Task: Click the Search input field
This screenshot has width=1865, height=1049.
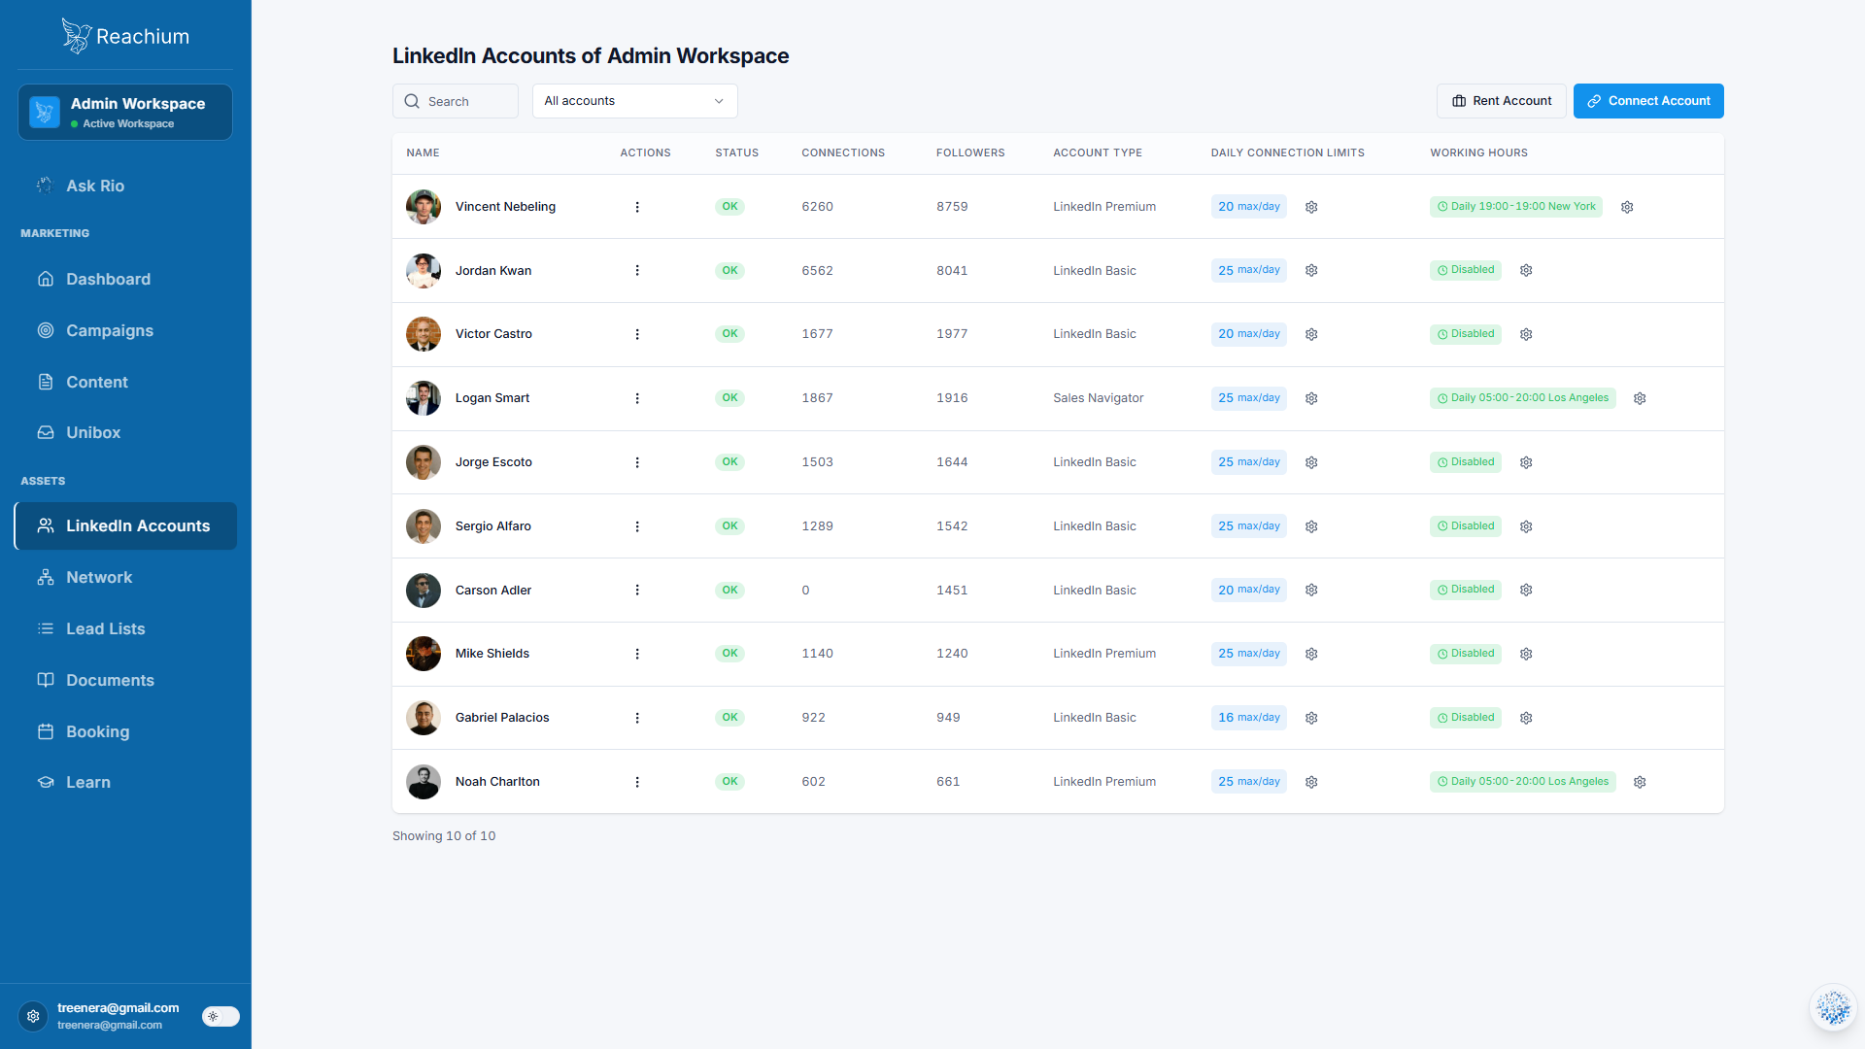Action: point(456,101)
